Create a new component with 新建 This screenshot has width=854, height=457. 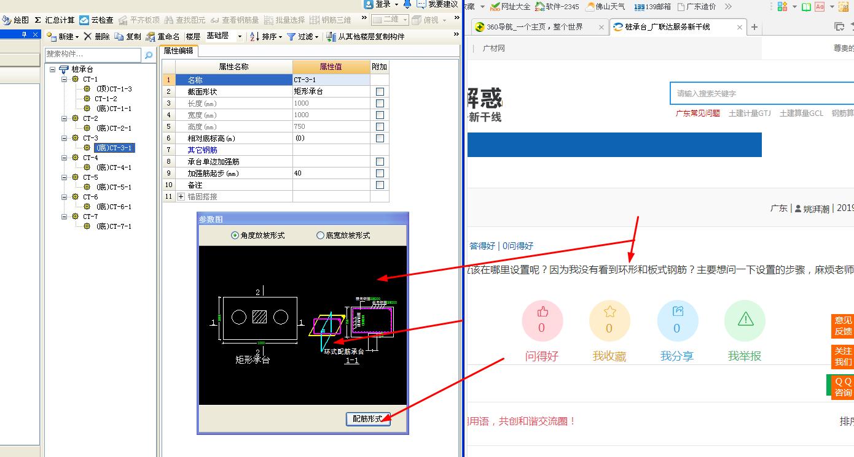coord(63,37)
